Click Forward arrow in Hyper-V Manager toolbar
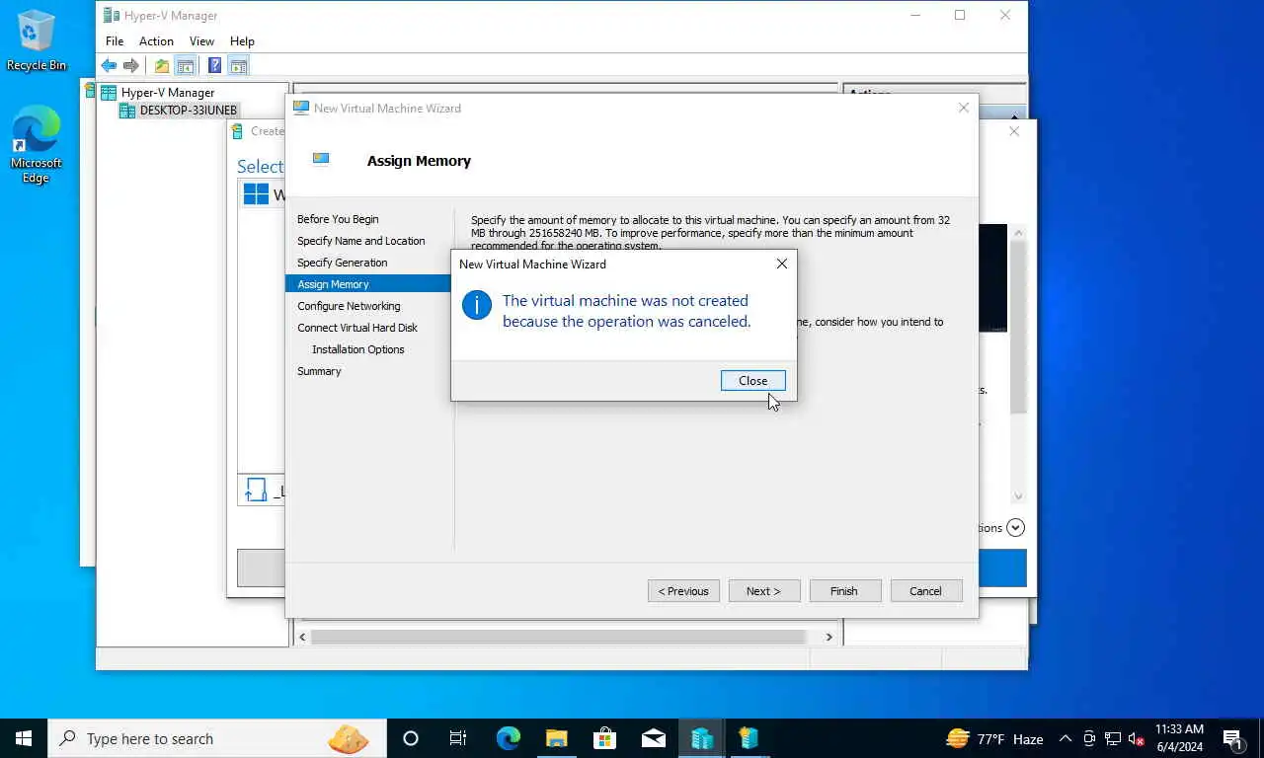Image resolution: width=1264 pixels, height=758 pixels. click(131, 66)
